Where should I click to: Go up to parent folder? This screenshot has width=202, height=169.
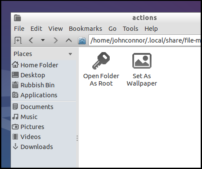coord(69,40)
